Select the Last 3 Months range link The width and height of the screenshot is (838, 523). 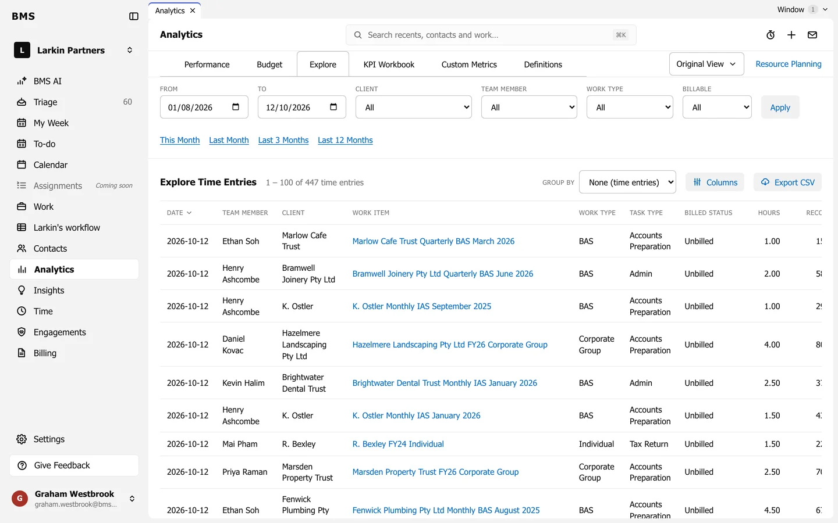click(x=283, y=140)
